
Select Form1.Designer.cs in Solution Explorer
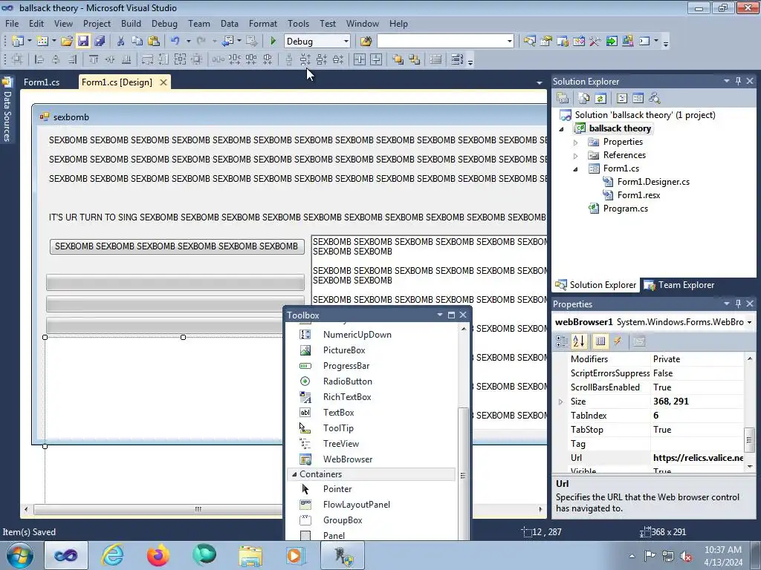tap(652, 183)
